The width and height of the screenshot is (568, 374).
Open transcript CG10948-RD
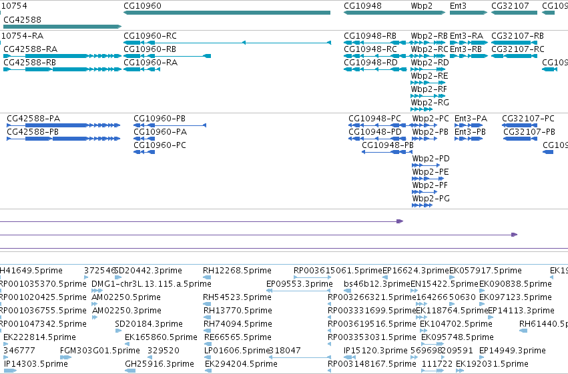[370, 63]
